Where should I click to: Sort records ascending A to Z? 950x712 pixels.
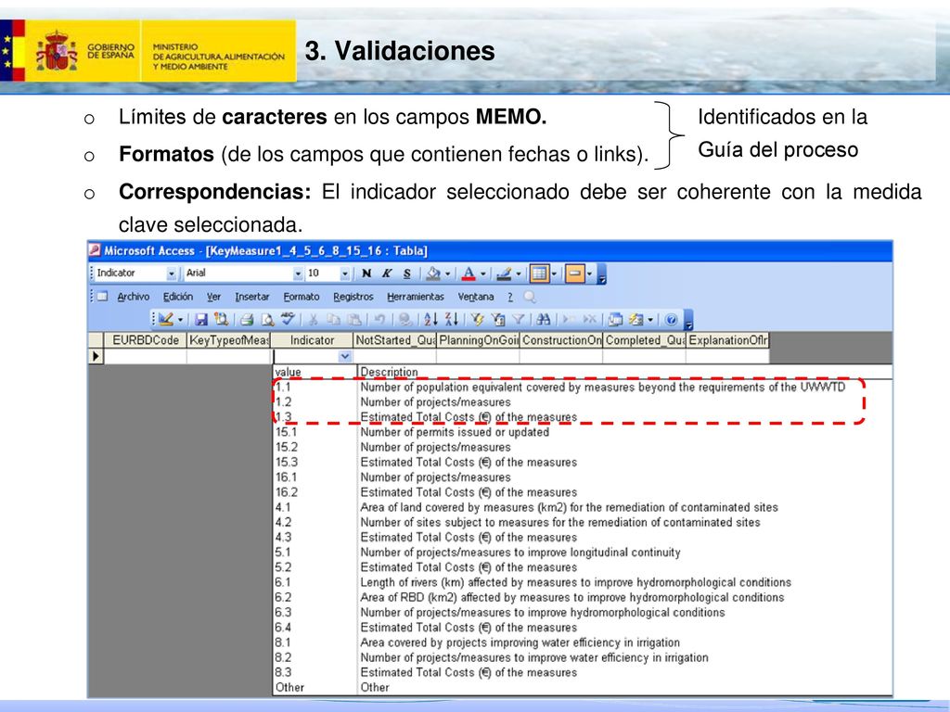[x=430, y=319]
